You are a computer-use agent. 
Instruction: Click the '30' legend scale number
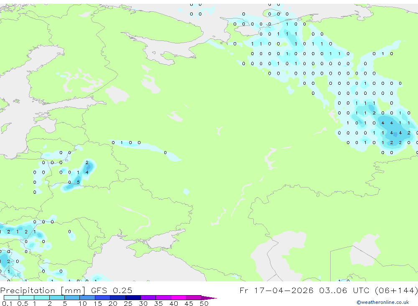143,303
